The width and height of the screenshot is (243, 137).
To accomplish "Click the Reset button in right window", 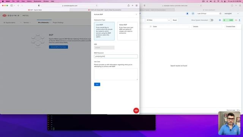I will [x=175, y=20].
